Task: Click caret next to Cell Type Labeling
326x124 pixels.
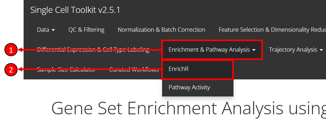Action: click(x=153, y=50)
